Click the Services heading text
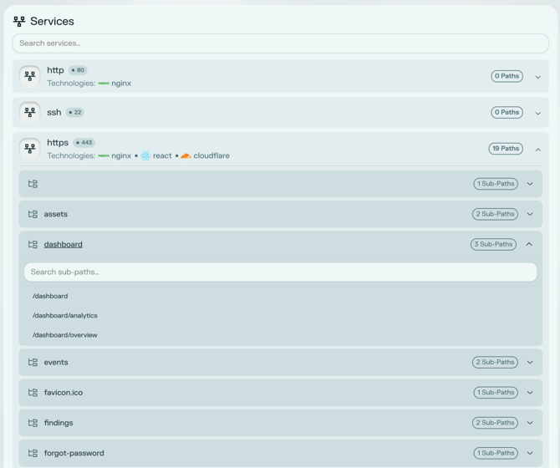This screenshot has width=560, height=468. pyautogui.click(x=52, y=22)
